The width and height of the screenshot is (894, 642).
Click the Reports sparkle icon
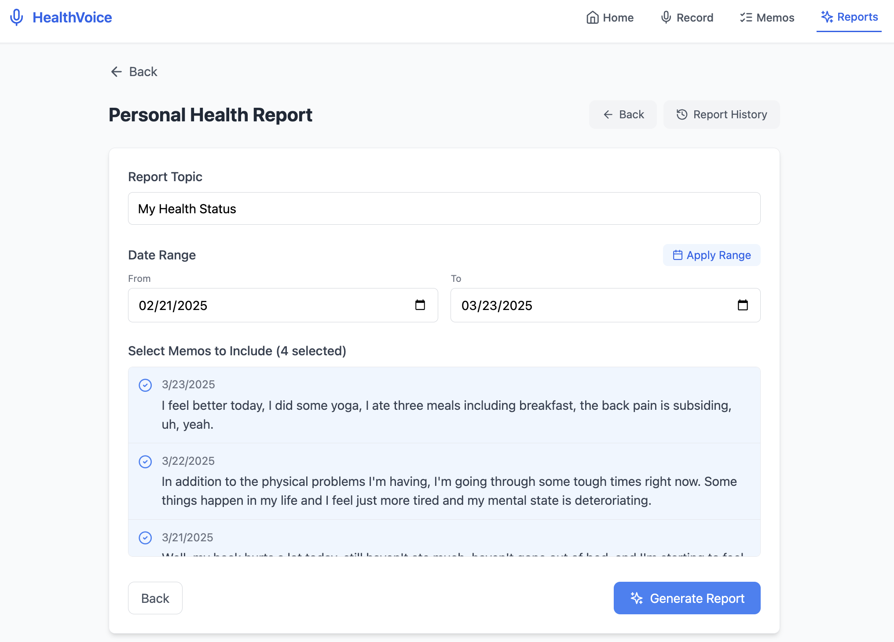point(827,17)
